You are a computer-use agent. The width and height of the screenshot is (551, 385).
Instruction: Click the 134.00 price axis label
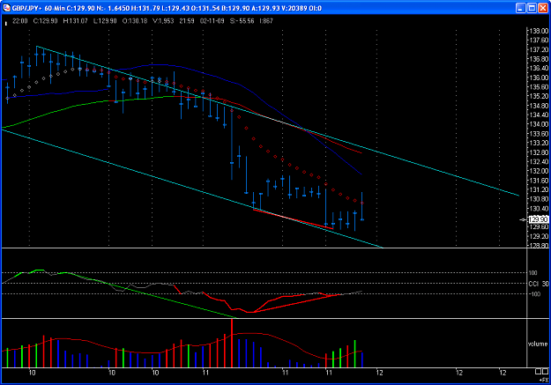(539, 124)
